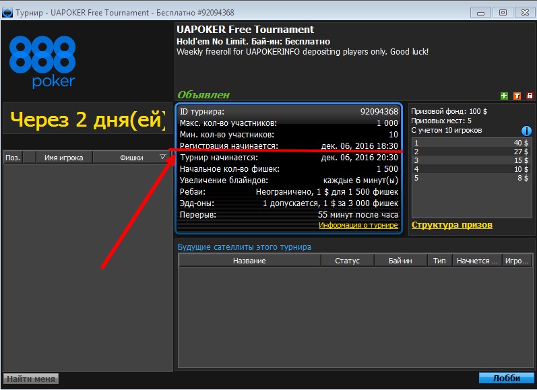Click the С учетом 10 игроков text
537x390 pixels.
point(447,130)
